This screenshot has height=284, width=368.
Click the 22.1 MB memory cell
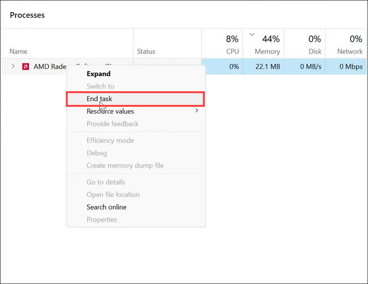[x=267, y=67]
